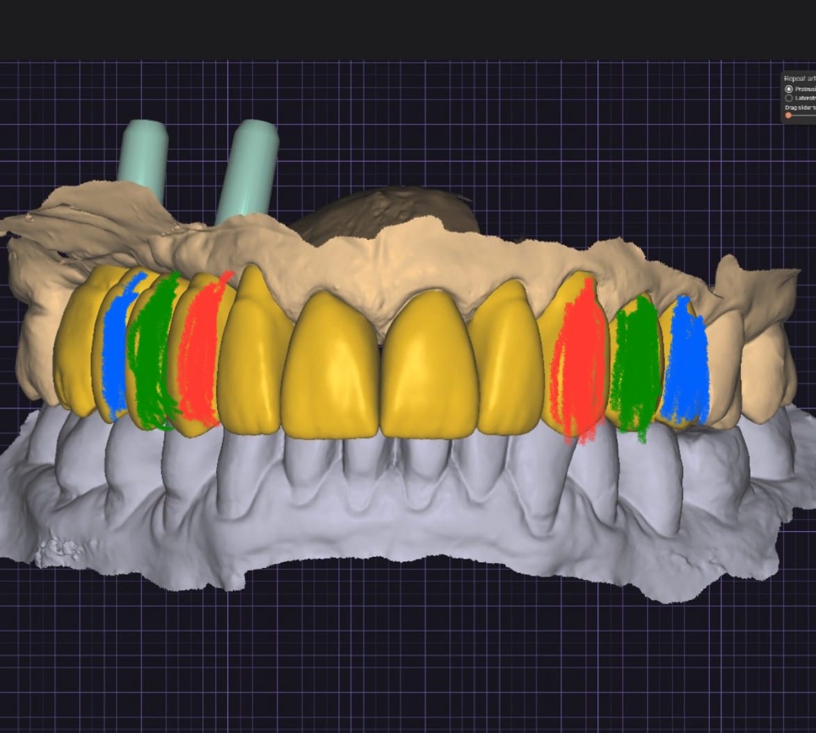Viewport: 816px width, 733px height.
Task: Select the Protrusion radio button
Action: [788, 89]
